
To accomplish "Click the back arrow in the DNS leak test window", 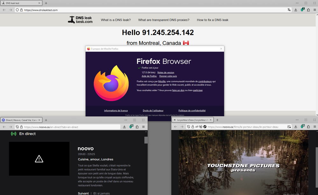I will [x=4, y=10].
